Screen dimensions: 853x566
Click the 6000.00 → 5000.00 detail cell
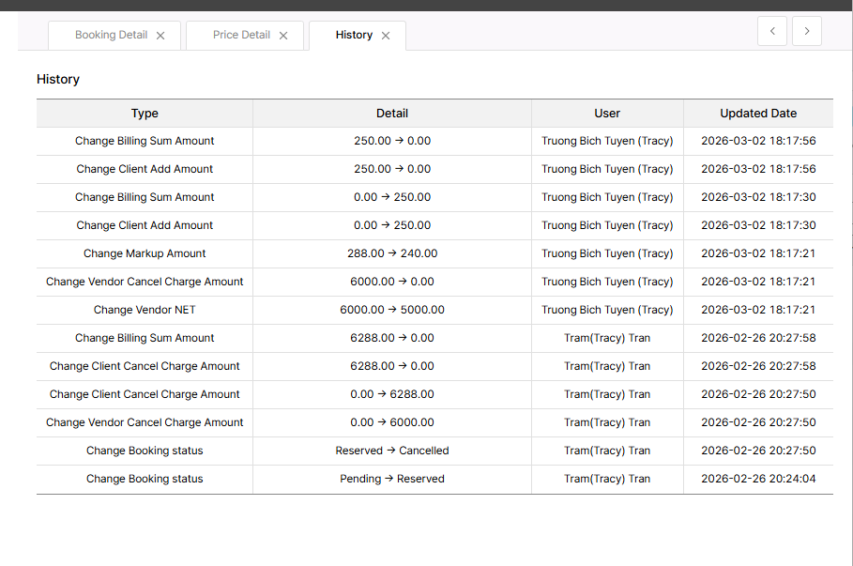(392, 310)
